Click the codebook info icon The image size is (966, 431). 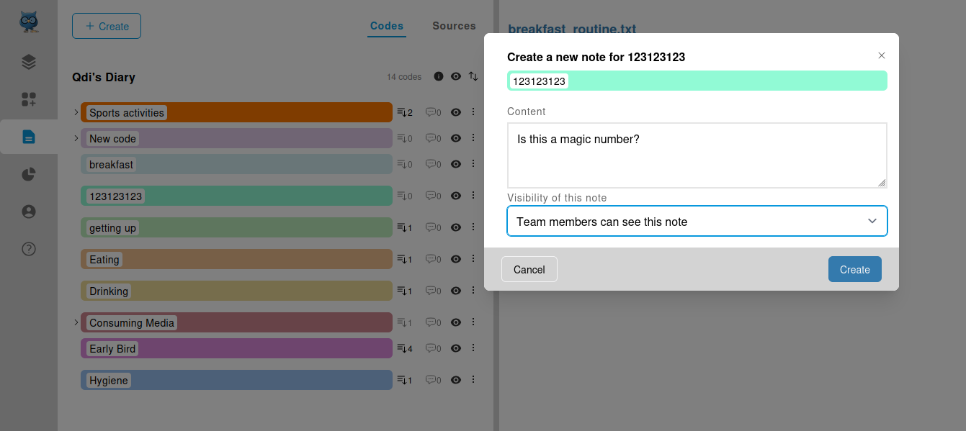coord(439,76)
